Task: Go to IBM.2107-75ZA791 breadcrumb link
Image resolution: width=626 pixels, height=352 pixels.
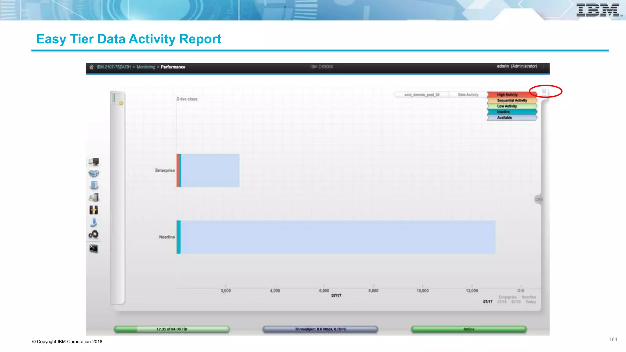Action: coord(114,67)
